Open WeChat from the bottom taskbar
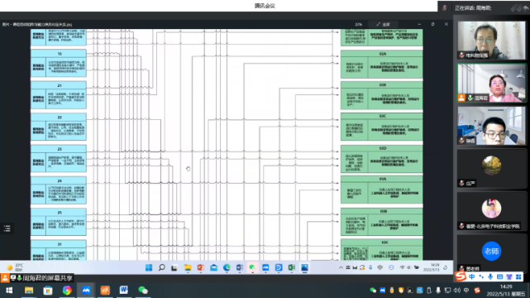The width and height of the screenshot is (530, 298). tap(143, 291)
